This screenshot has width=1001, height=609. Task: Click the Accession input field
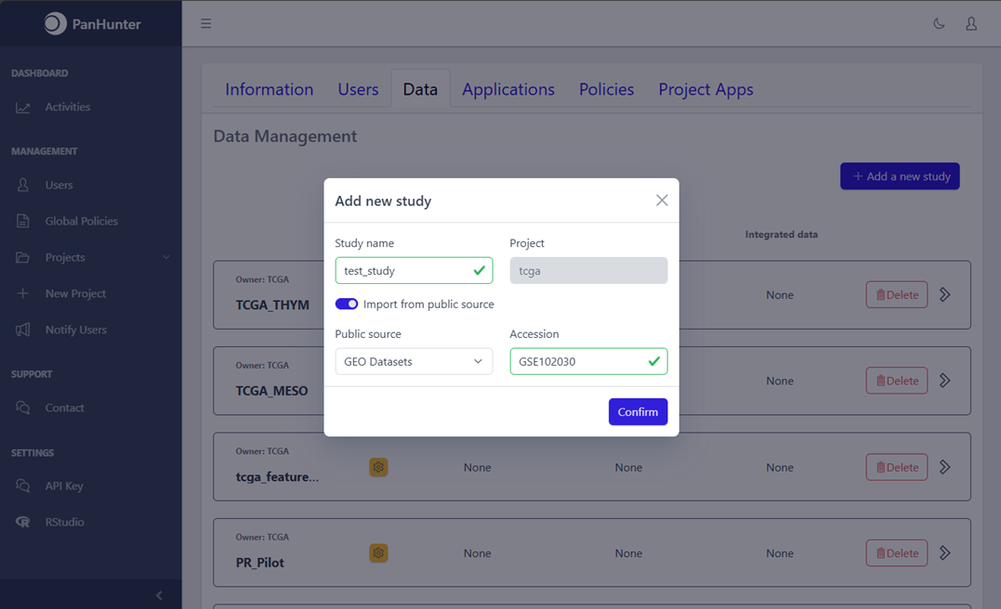click(x=578, y=361)
